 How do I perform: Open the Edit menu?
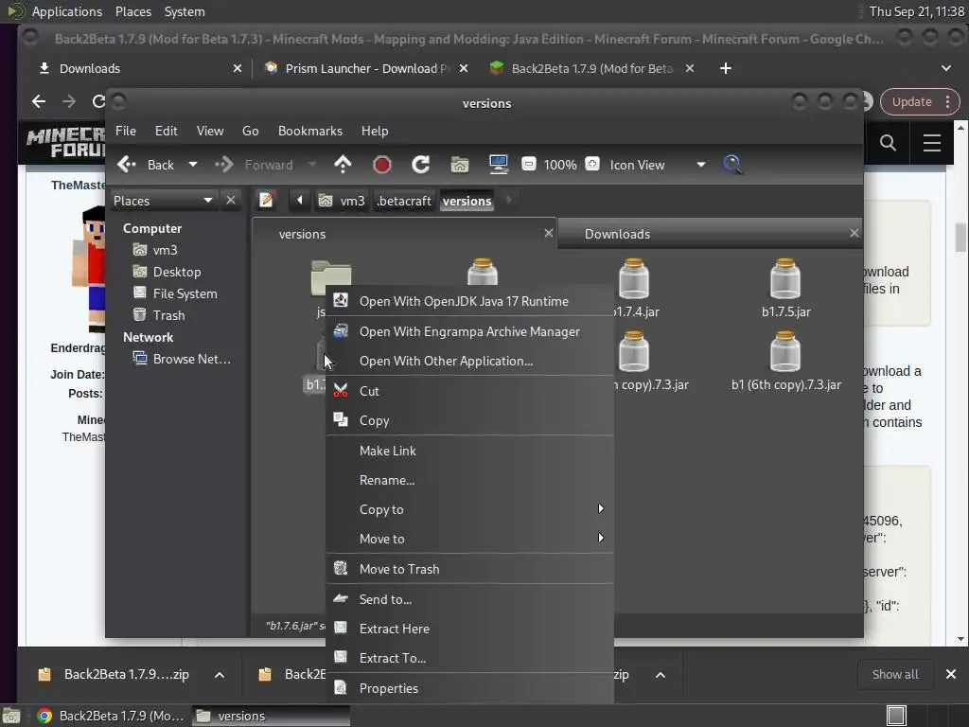click(167, 131)
